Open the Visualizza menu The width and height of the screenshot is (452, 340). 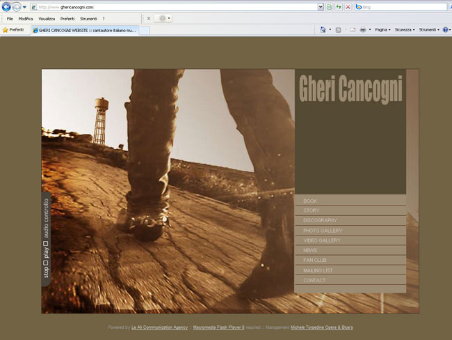[x=47, y=19]
